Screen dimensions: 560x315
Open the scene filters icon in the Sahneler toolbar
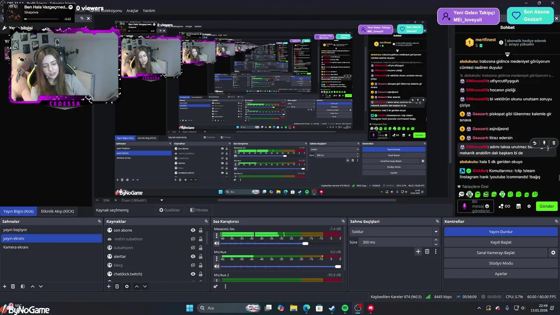click(x=22, y=287)
